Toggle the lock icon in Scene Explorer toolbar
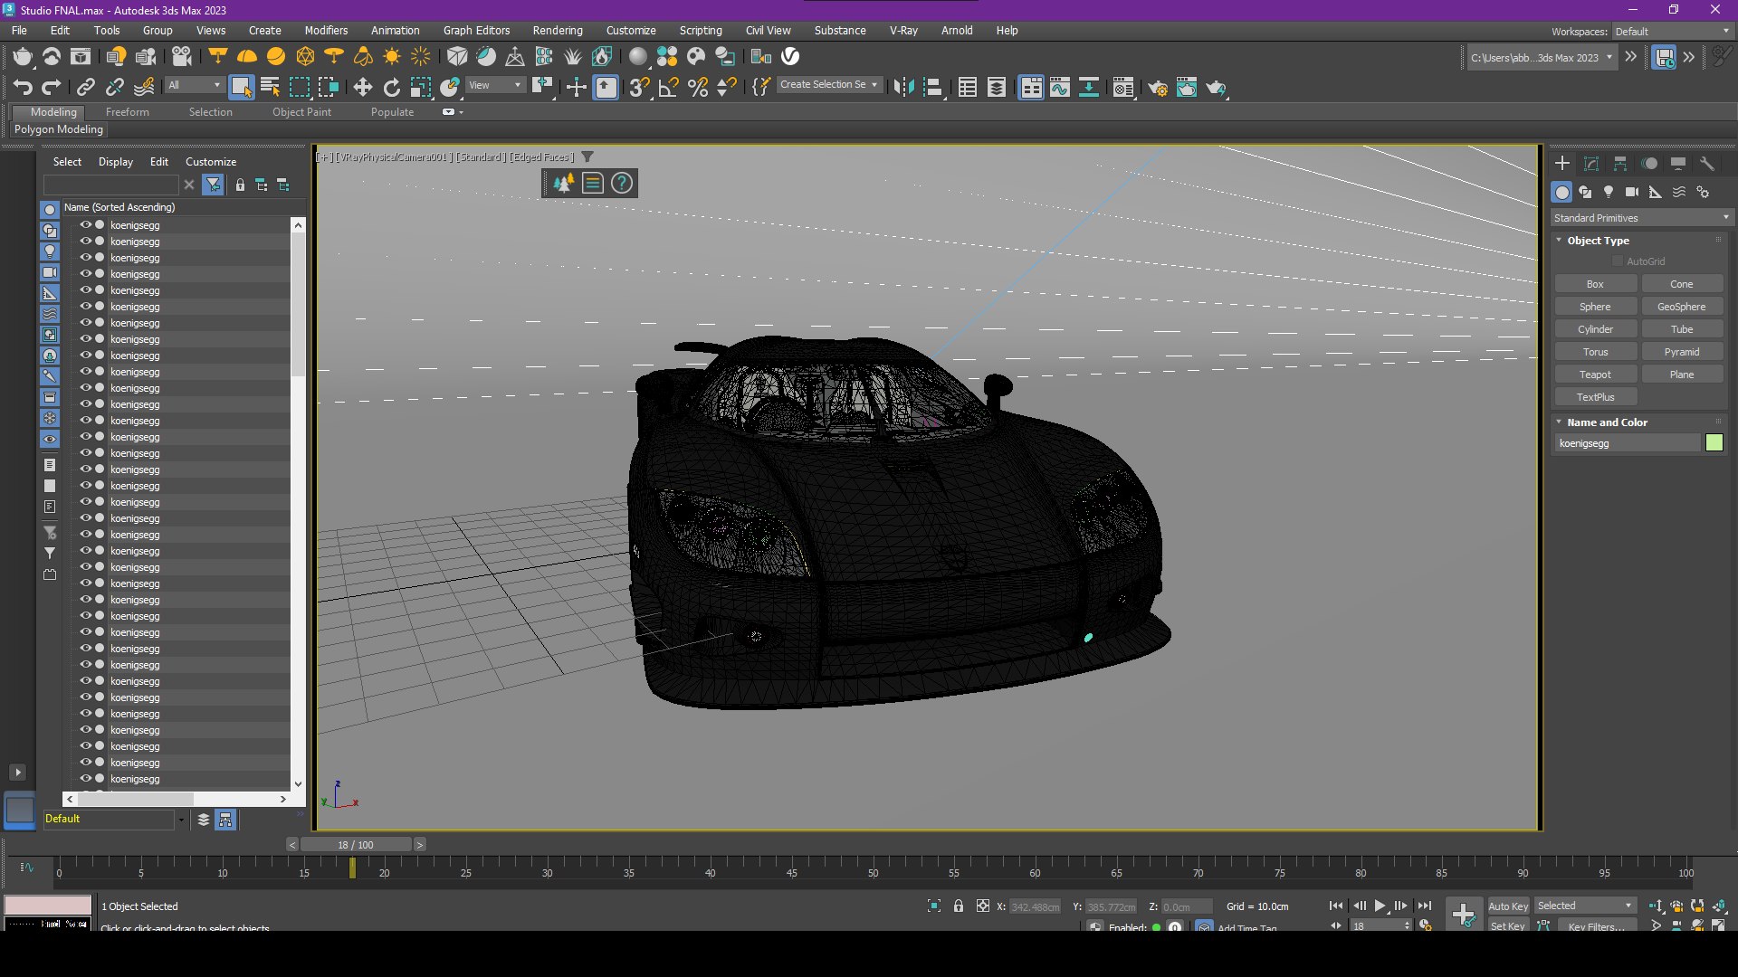This screenshot has width=1738, height=977. pos(240,185)
